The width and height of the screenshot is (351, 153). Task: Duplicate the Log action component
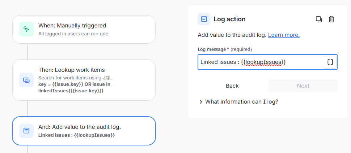pyautogui.click(x=319, y=19)
